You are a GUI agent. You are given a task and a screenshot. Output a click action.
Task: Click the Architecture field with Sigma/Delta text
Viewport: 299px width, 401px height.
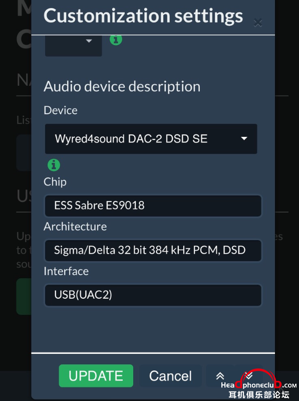[153, 250]
